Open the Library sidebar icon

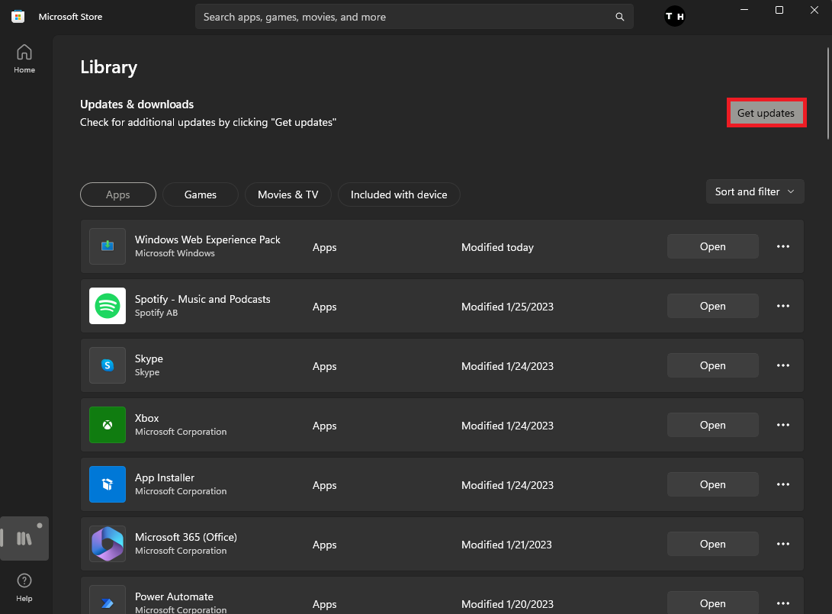click(24, 538)
